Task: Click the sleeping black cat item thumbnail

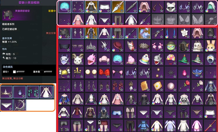Action: coord(8,15)
